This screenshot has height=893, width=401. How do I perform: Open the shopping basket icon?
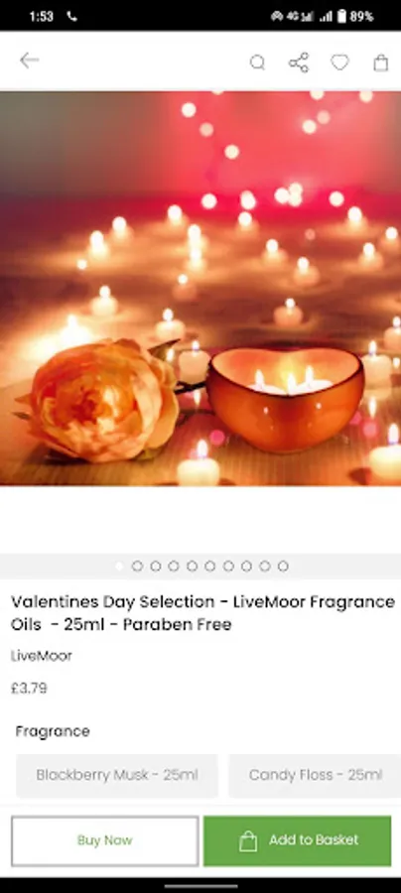pyautogui.click(x=380, y=63)
